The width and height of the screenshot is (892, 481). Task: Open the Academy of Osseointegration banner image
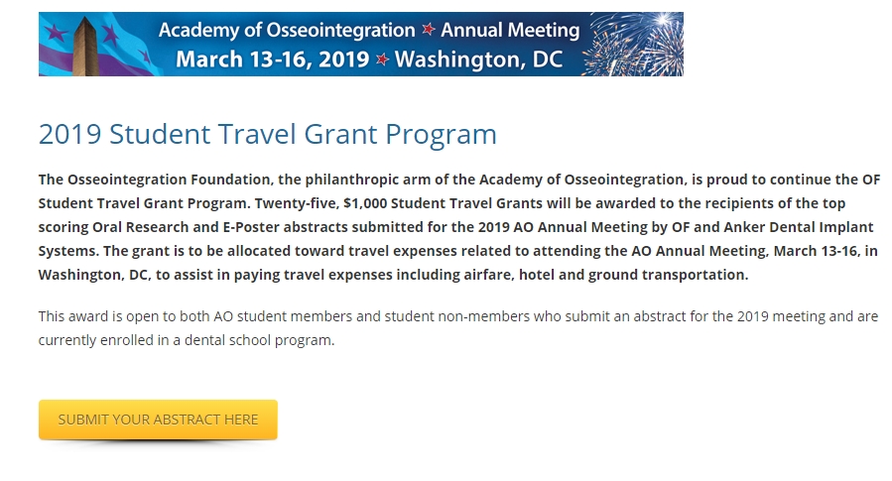[x=360, y=45]
